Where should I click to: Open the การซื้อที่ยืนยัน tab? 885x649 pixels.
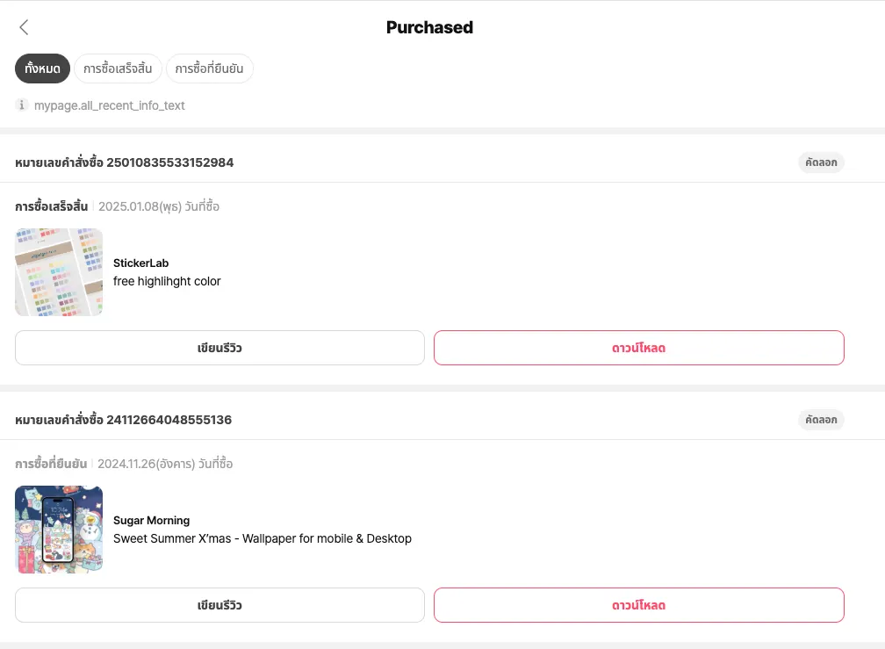(209, 69)
